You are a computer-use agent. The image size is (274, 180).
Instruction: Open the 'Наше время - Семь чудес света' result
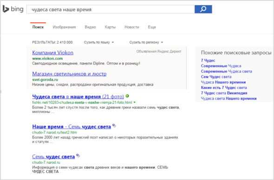coord(72,127)
